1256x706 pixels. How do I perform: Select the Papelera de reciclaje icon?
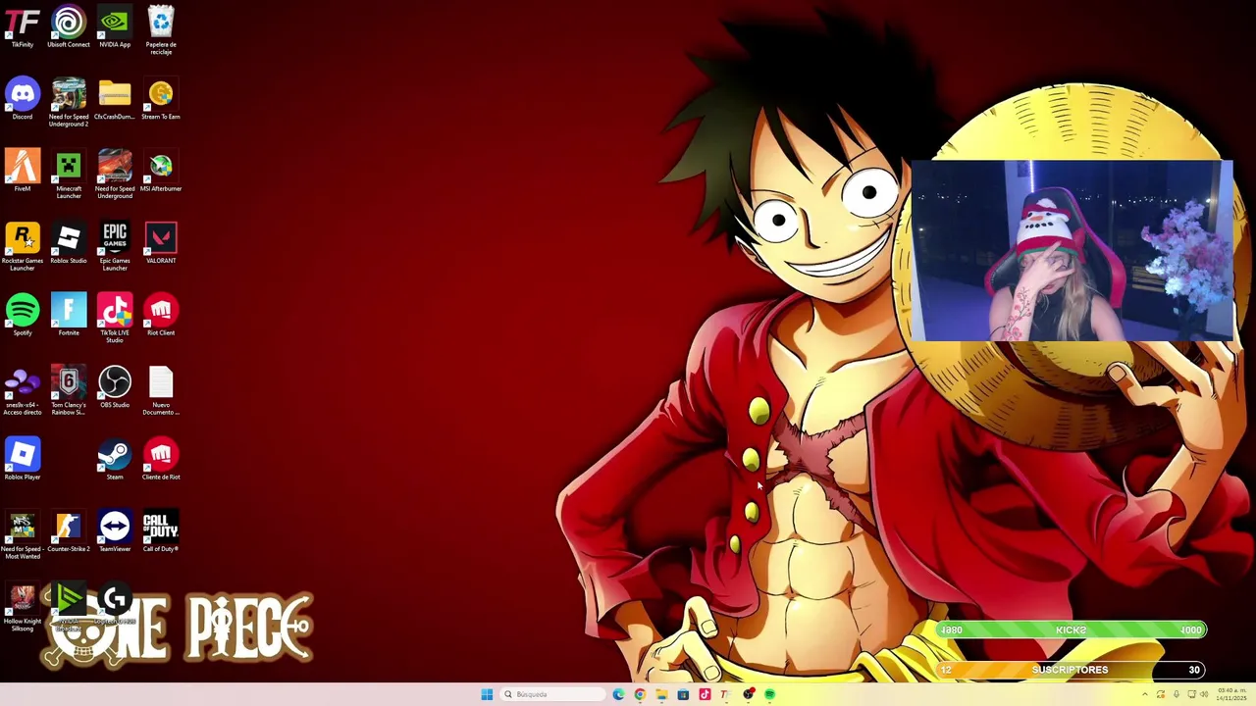coord(161,30)
